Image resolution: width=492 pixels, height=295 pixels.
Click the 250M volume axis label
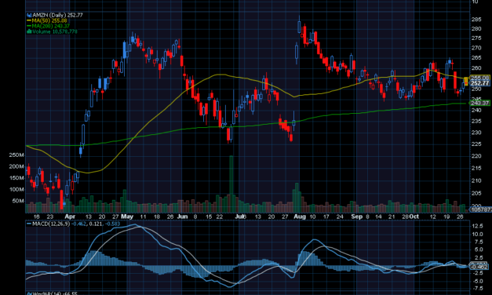pos(16,155)
